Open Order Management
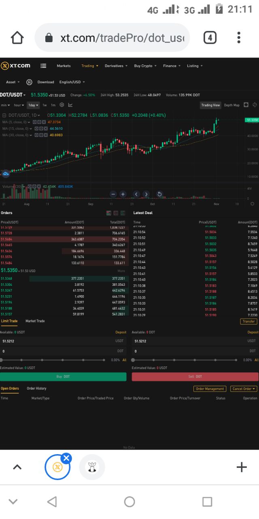 pos(210,389)
